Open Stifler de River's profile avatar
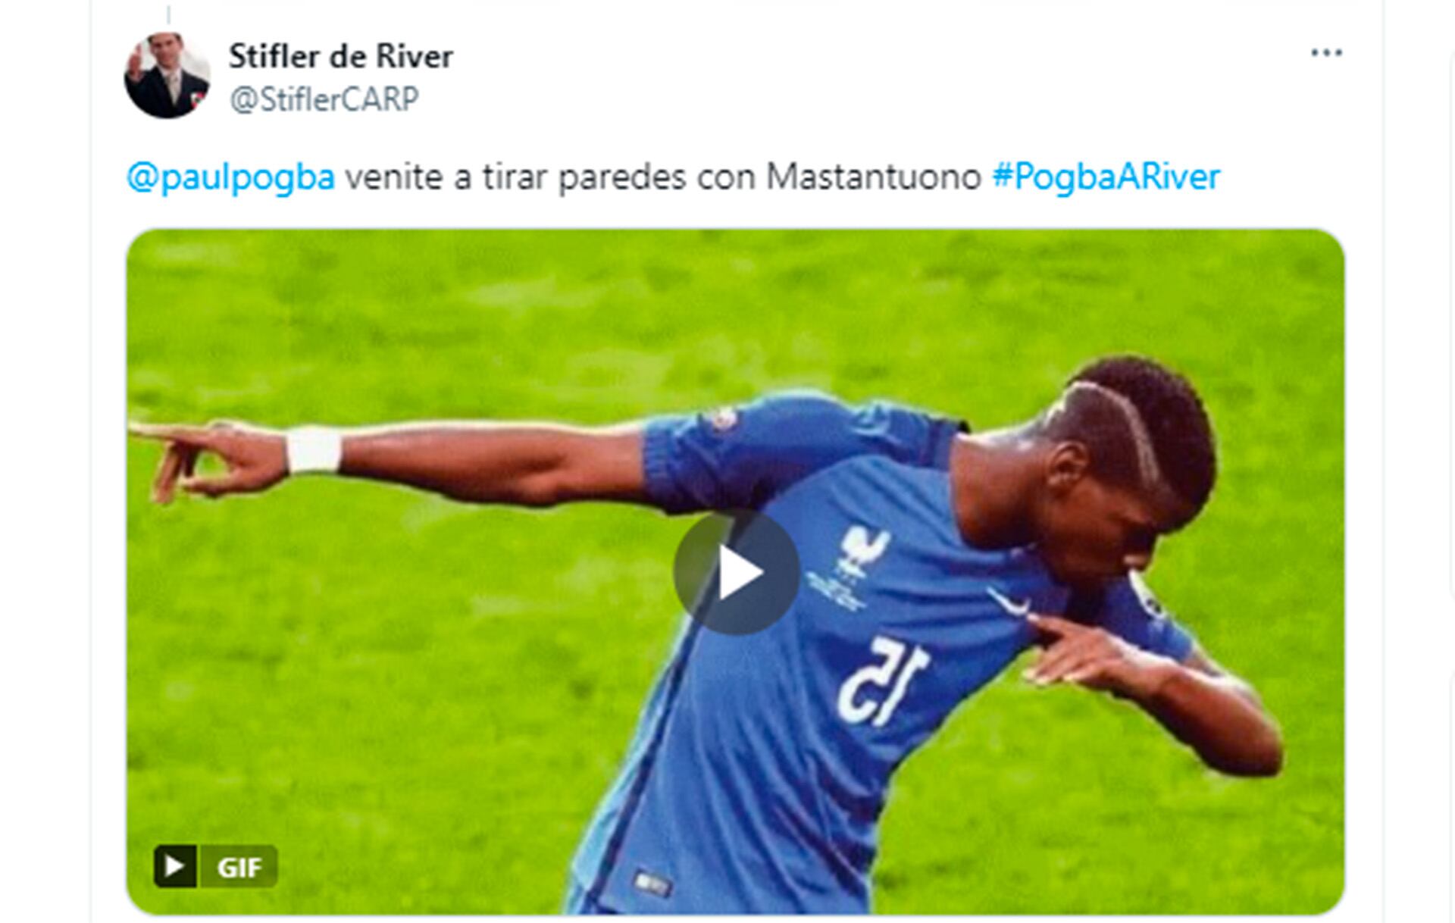1455x923 pixels. pyautogui.click(x=167, y=76)
